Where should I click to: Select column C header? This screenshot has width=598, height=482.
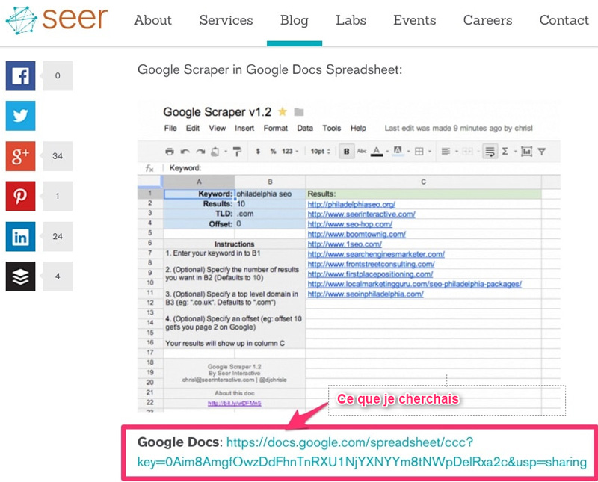click(423, 182)
